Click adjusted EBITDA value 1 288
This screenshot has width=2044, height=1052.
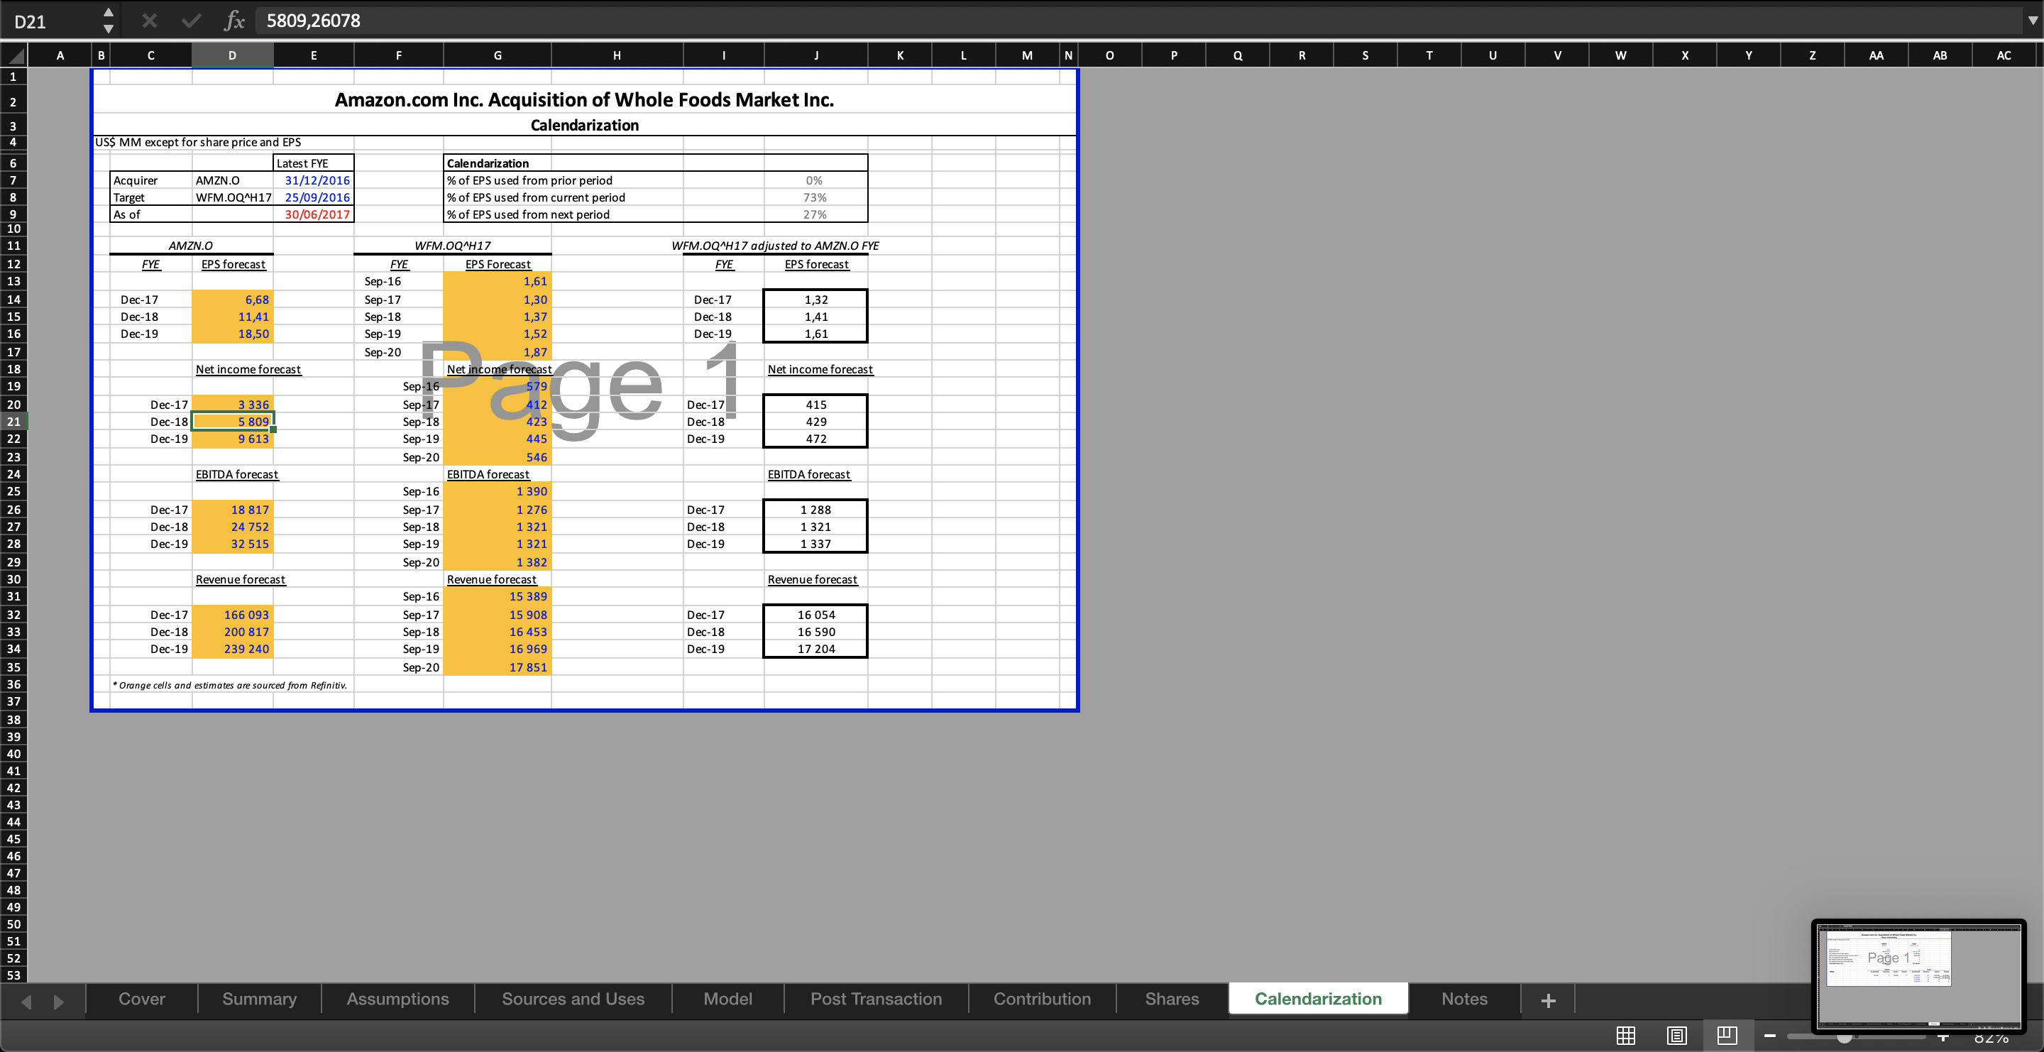[815, 510]
